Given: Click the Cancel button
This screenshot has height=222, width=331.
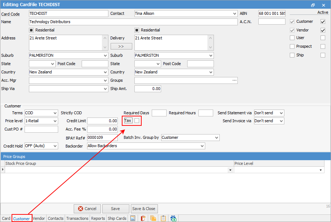Looking at the screenshot, I should click(87, 209).
